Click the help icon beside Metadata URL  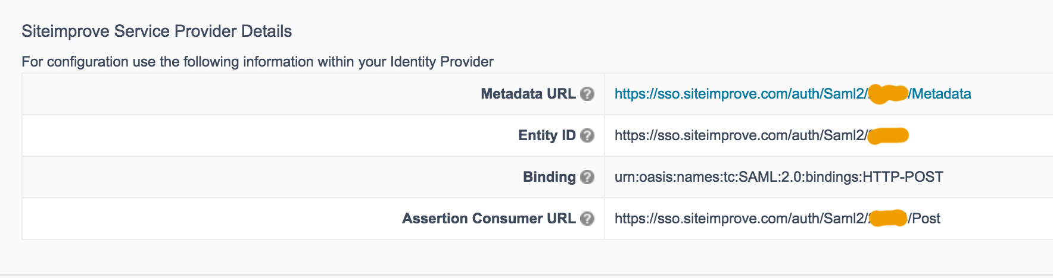coord(587,94)
